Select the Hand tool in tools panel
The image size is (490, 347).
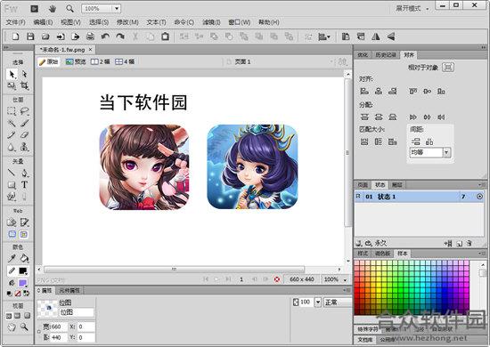12,327
